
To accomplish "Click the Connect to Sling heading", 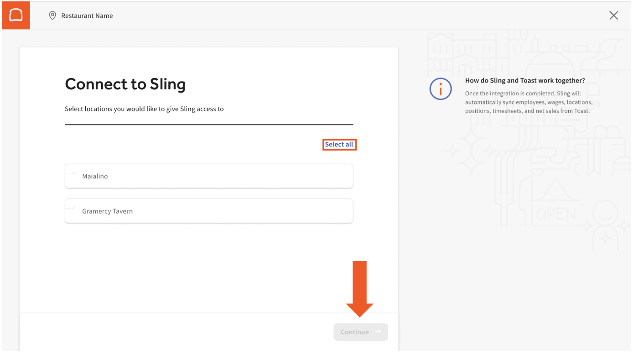I will coord(125,84).
